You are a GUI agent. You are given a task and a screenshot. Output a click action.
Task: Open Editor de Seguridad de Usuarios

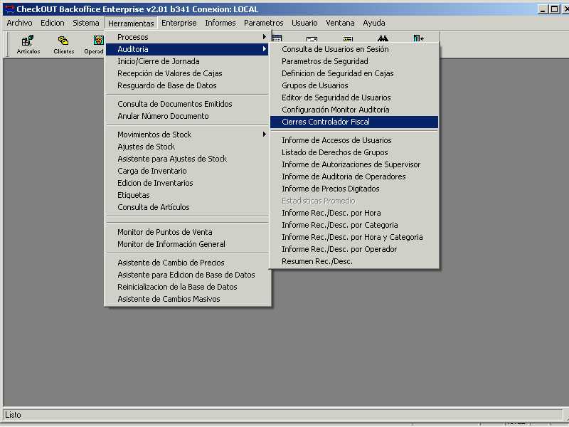[354, 97]
